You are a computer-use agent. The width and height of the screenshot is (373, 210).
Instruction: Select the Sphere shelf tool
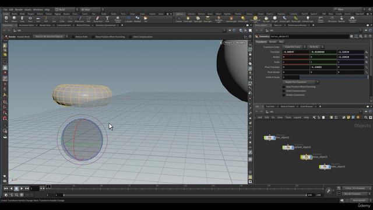point(14,19)
